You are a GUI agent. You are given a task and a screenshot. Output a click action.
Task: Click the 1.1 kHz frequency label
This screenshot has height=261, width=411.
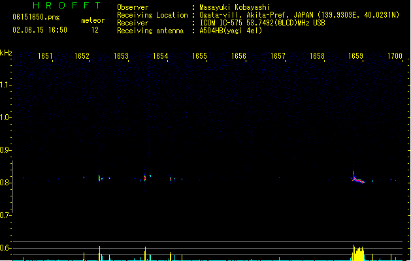5,85
